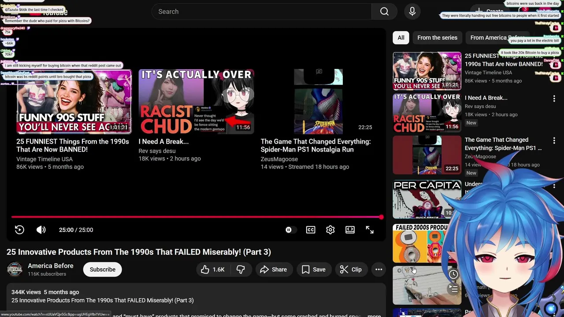
Task: Click the red video progress bar
Action: tap(197, 217)
